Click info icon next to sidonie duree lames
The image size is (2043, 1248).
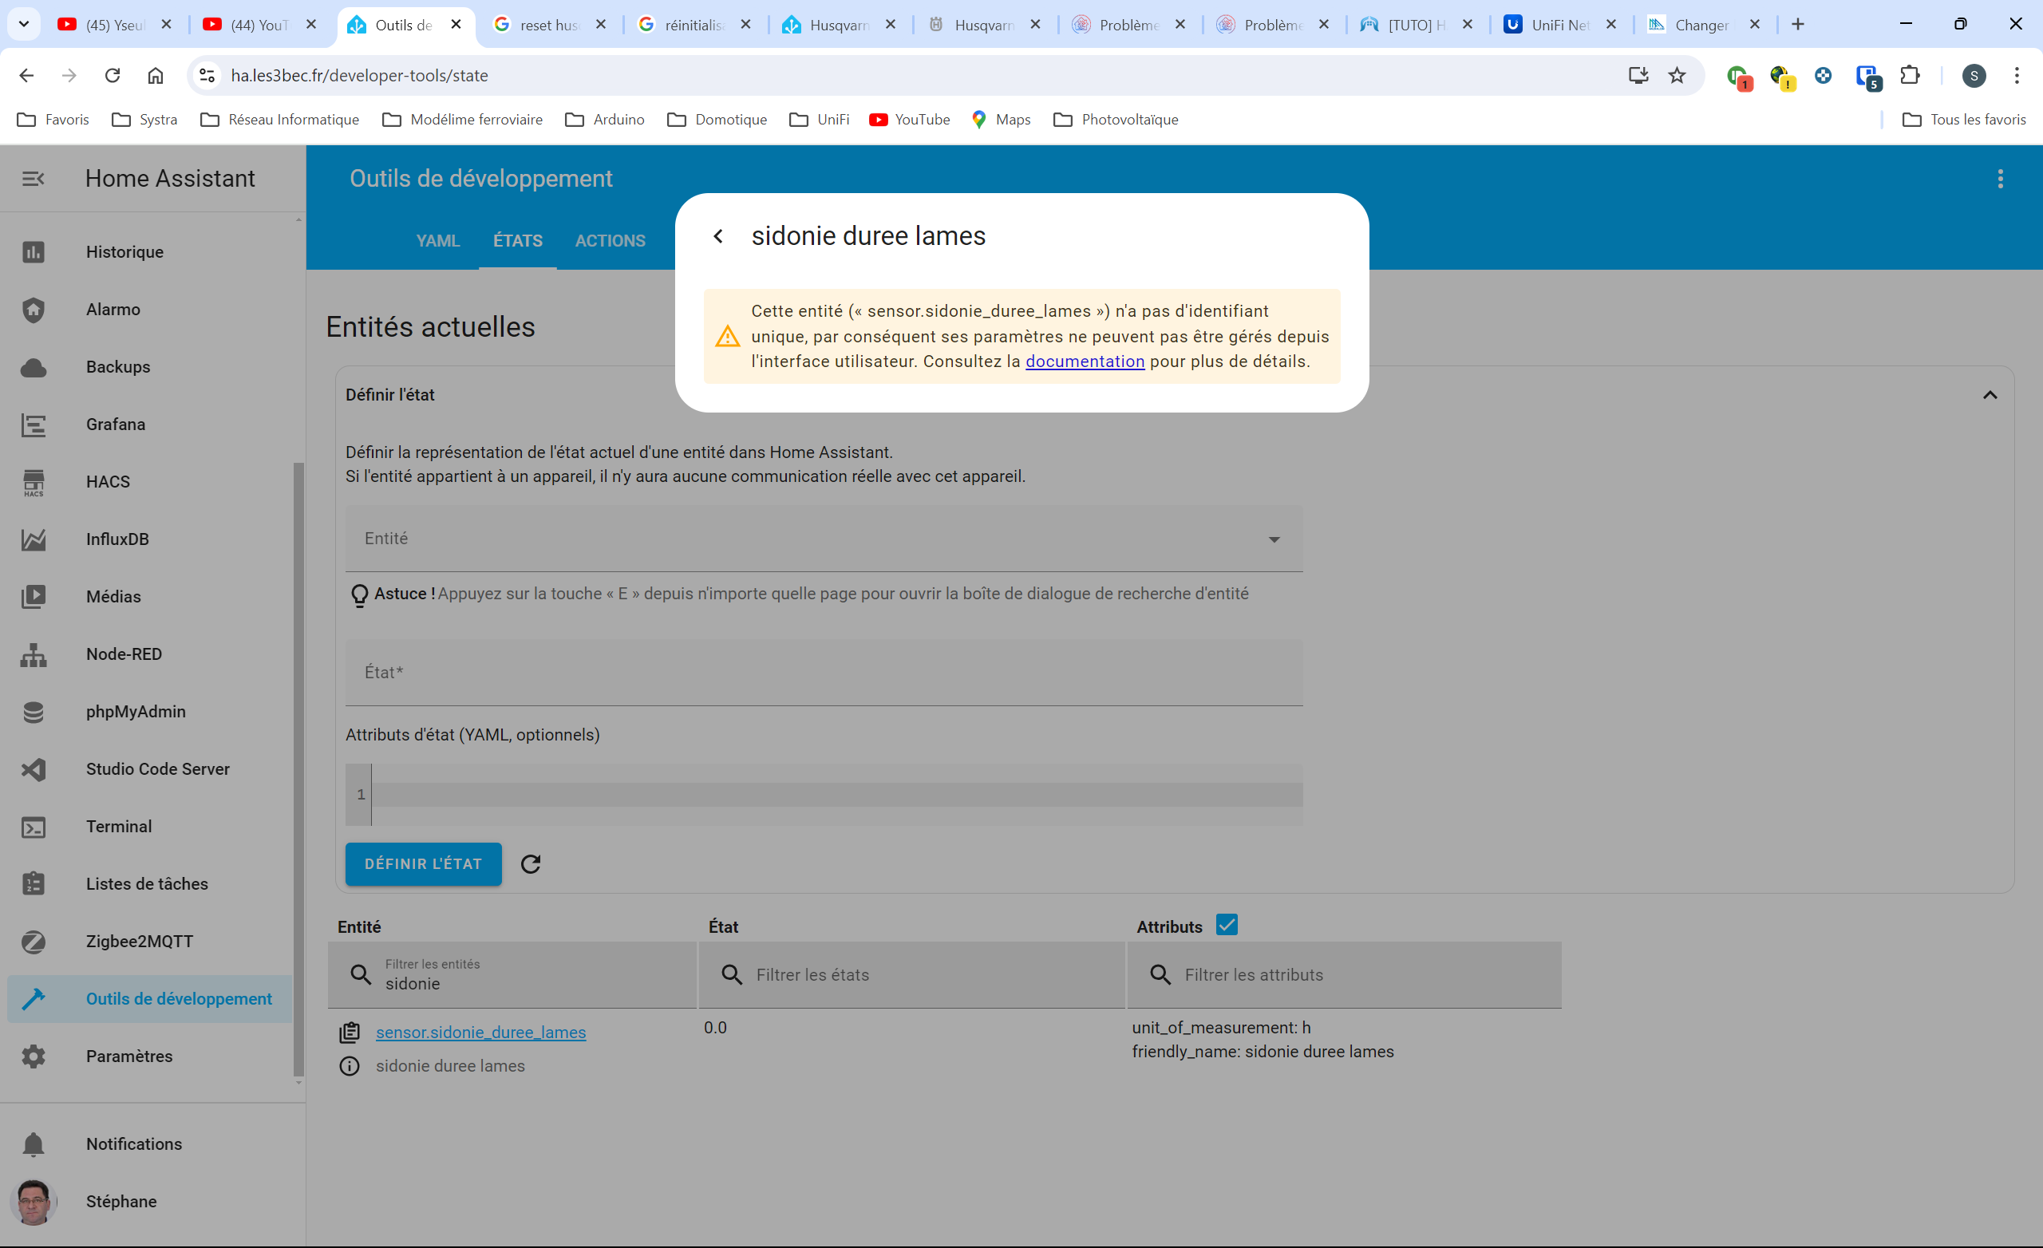click(x=349, y=1065)
